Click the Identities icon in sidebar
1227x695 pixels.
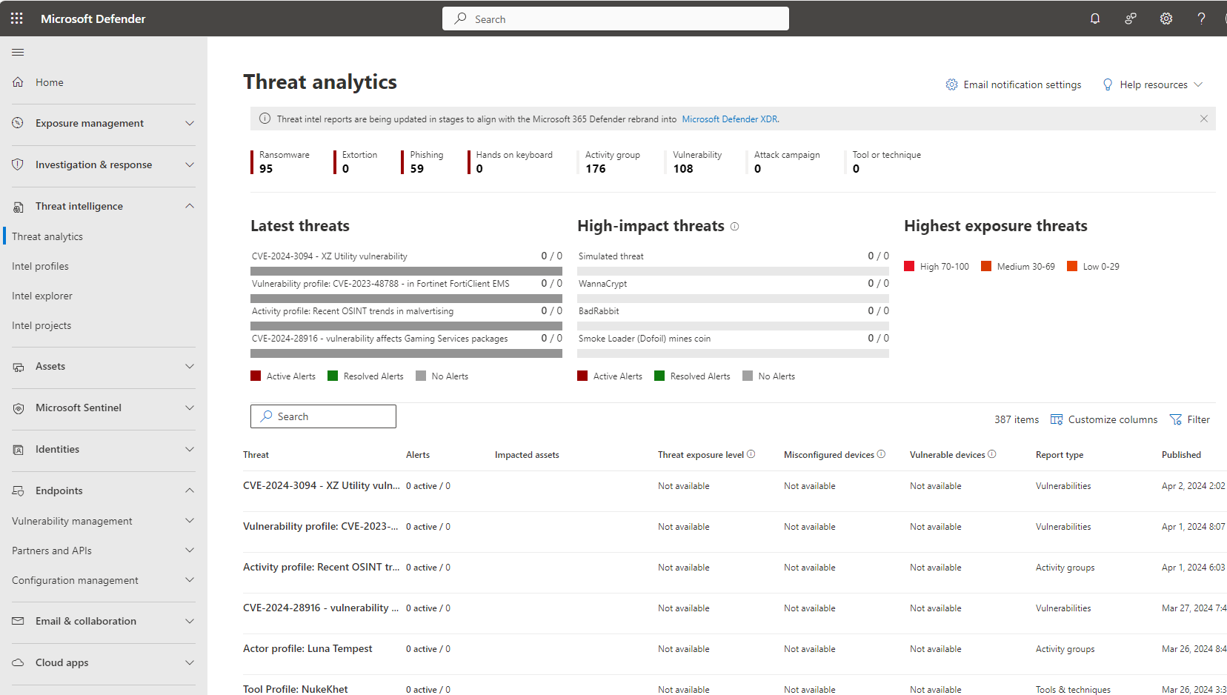point(18,450)
